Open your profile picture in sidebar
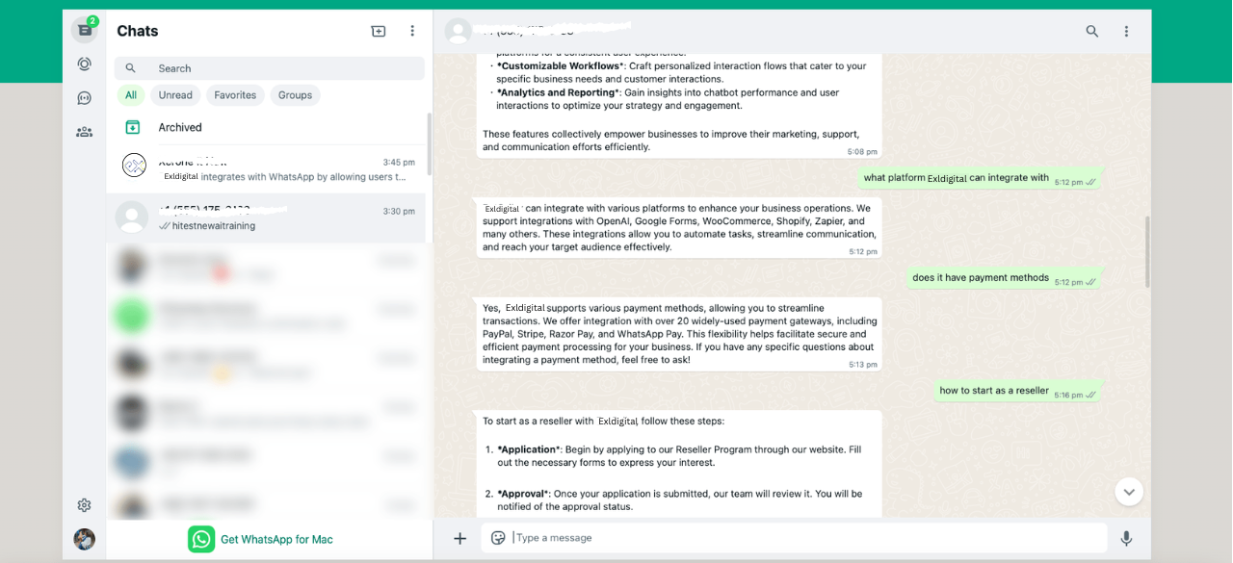Screen dimensions: 1233x563 click(x=85, y=539)
